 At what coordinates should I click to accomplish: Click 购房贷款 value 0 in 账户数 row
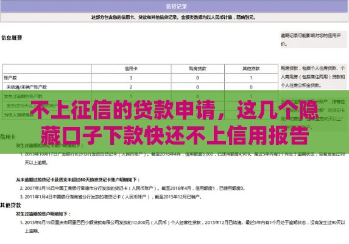pyautogui.click(x=197, y=77)
